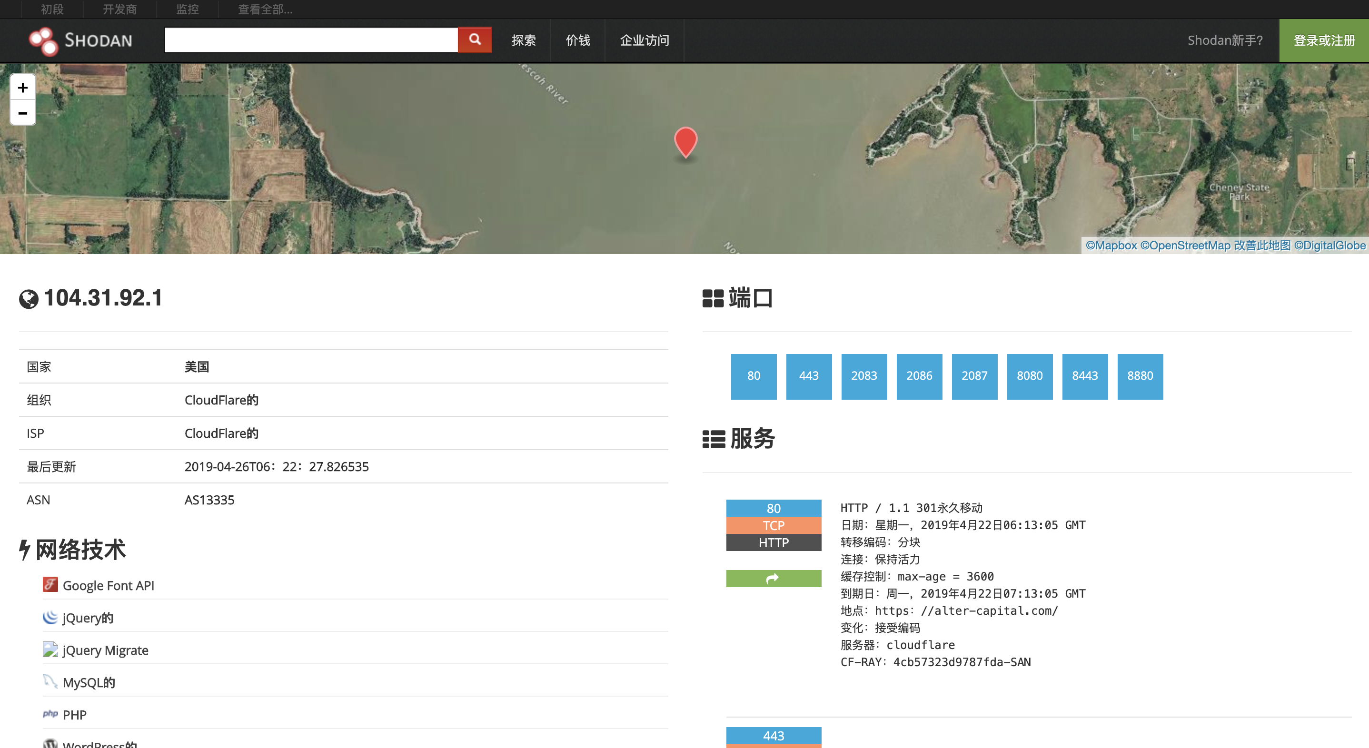Viewport: 1369px width, 748px height.
Task: Focus the Shodan search input field
Action: [x=311, y=40]
